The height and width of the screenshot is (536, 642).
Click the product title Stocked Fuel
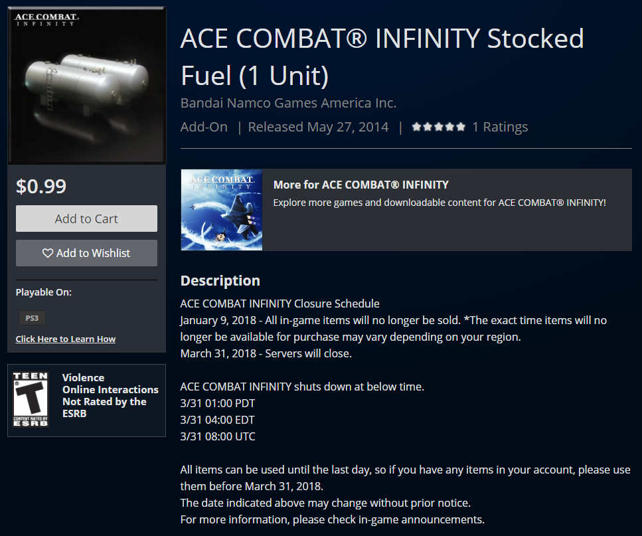click(382, 57)
